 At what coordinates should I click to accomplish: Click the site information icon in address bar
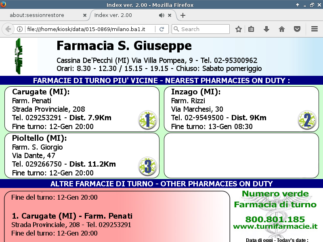coord(20,29)
